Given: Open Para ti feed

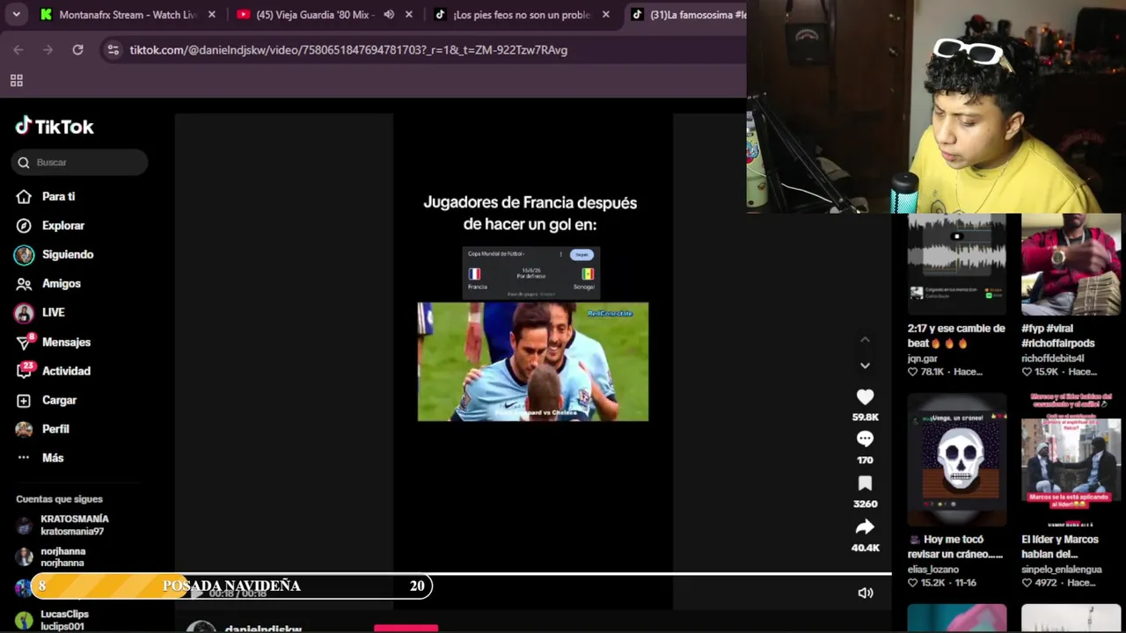Looking at the screenshot, I should click(x=58, y=196).
